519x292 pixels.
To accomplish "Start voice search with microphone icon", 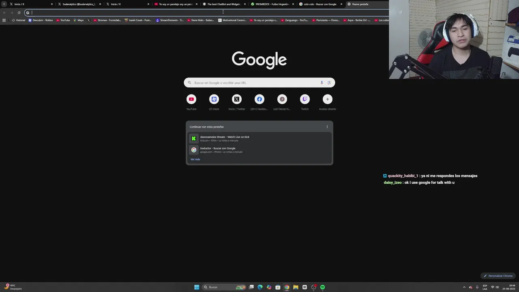I will (322, 83).
